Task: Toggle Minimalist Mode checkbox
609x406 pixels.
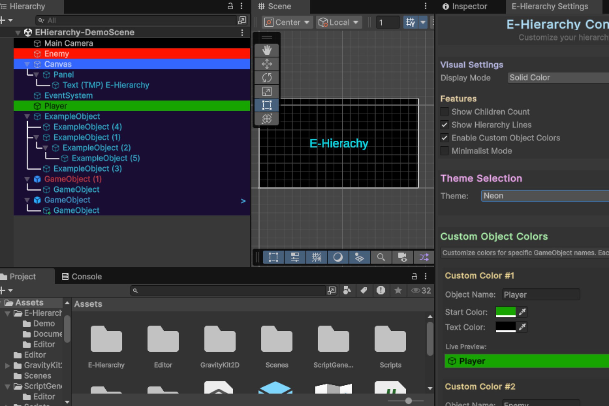Action: pyautogui.click(x=444, y=151)
